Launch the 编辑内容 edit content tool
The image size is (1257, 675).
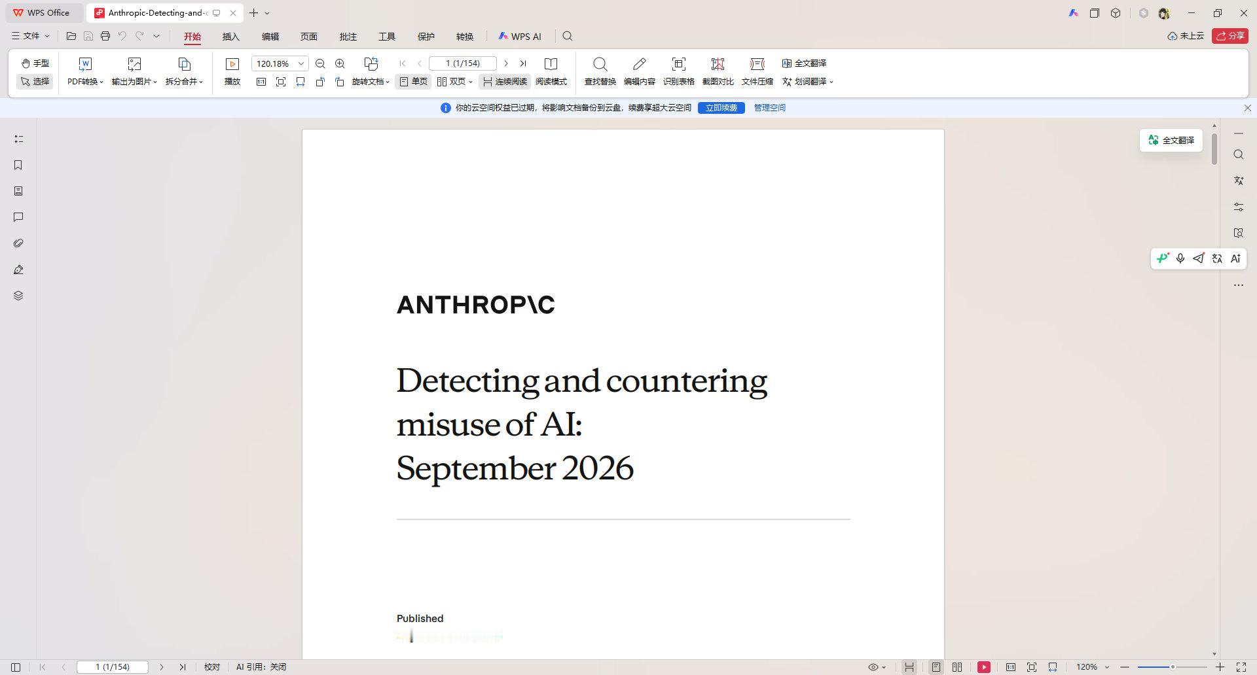pos(640,71)
